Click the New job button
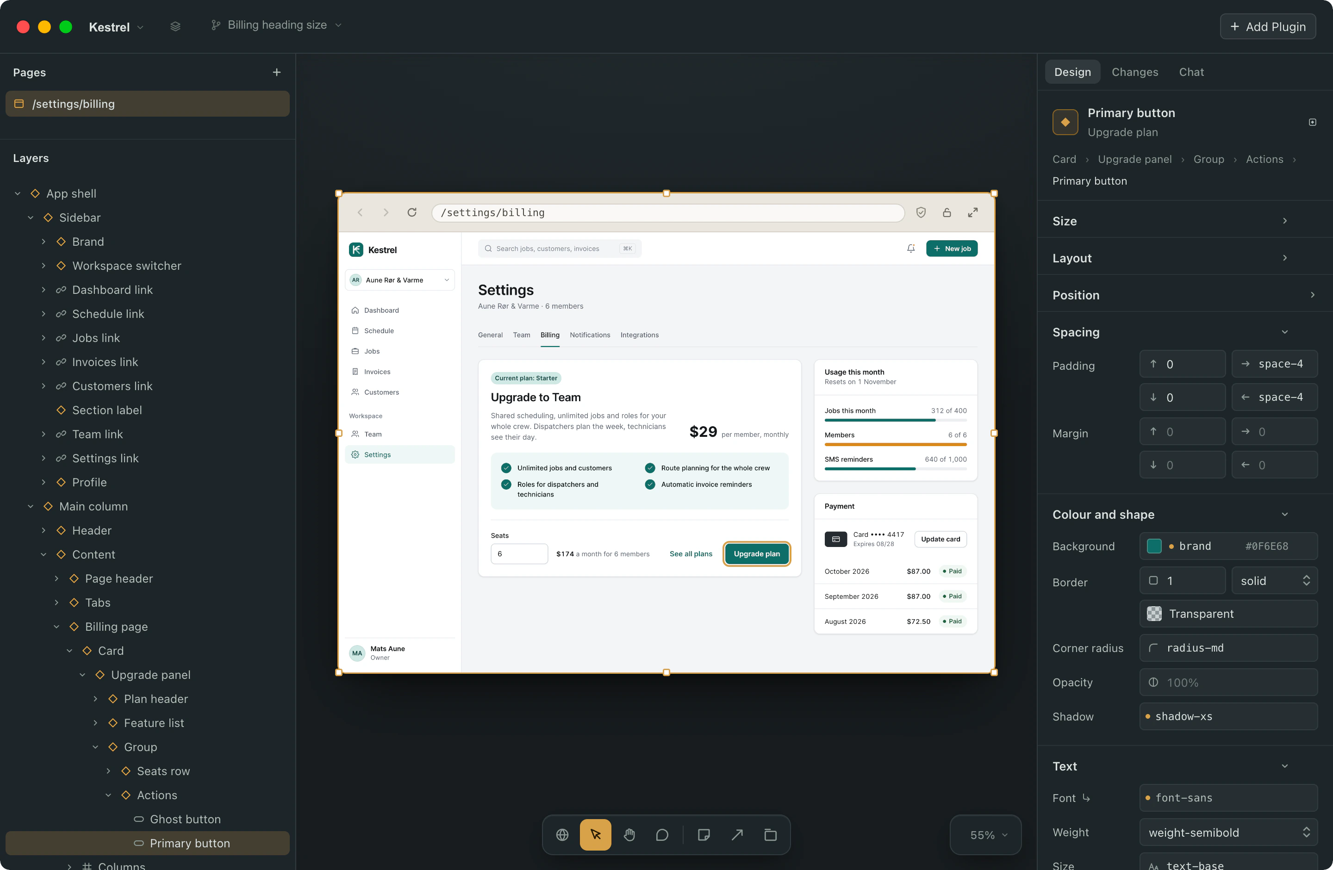Image resolution: width=1333 pixels, height=870 pixels. [952, 248]
